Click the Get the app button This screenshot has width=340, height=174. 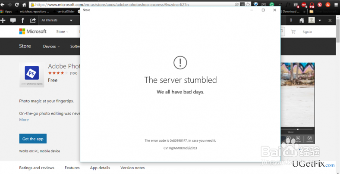[x=33, y=139]
